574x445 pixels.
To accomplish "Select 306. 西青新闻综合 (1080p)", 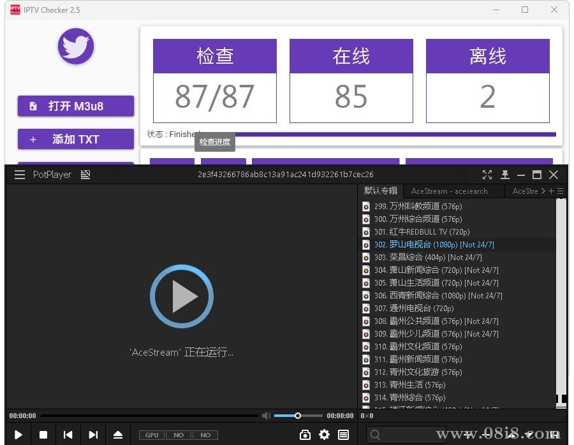I will point(457,296).
